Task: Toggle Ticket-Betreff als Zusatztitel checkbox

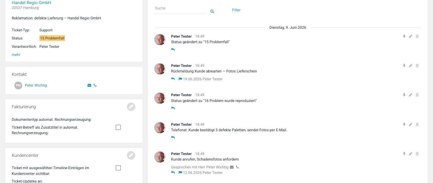Action: pyautogui.click(x=118, y=127)
